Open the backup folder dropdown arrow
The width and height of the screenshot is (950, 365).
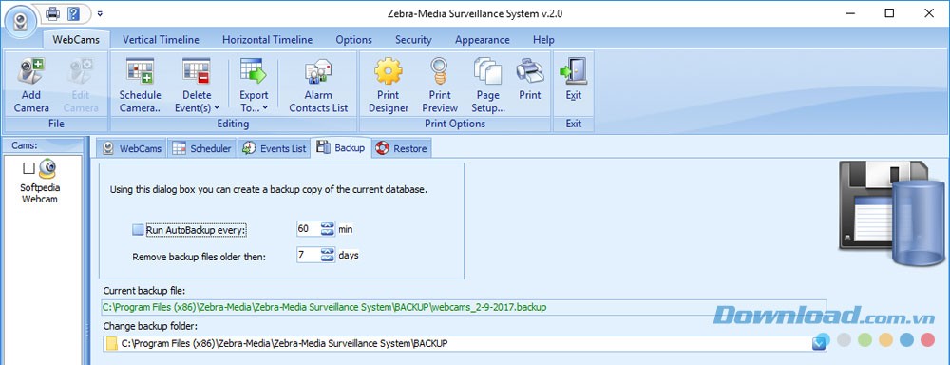[x=819, y=344]
